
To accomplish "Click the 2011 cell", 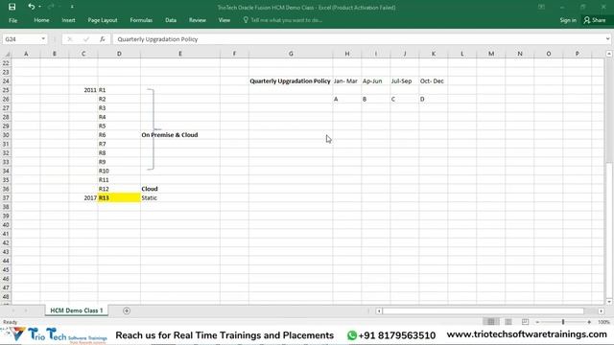I will pyautogui.click(x=83, y=90).
